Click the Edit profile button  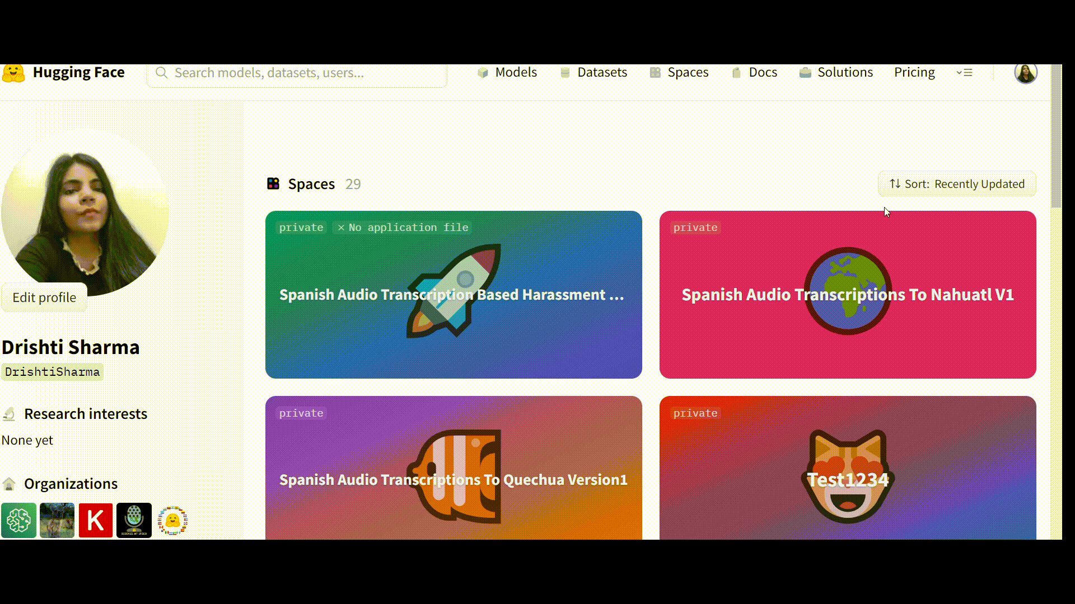point(44,297)
